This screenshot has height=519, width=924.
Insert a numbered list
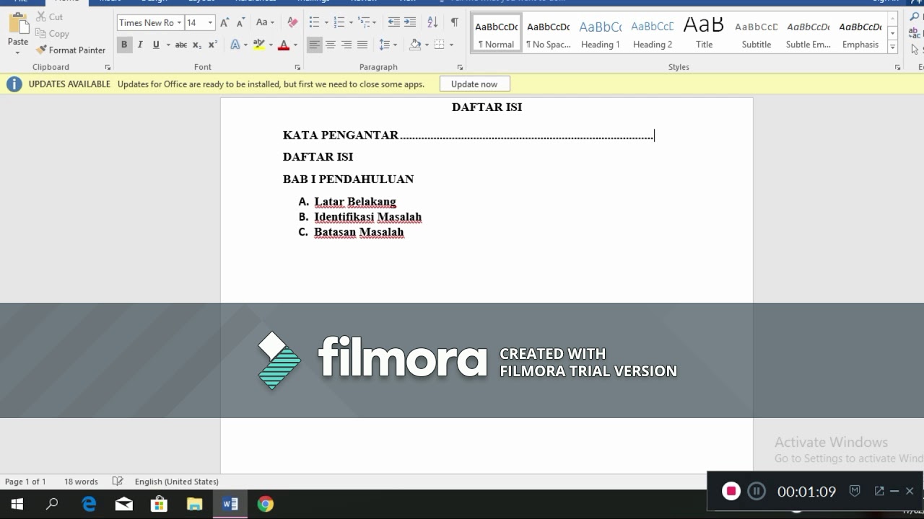coord(339,23)
